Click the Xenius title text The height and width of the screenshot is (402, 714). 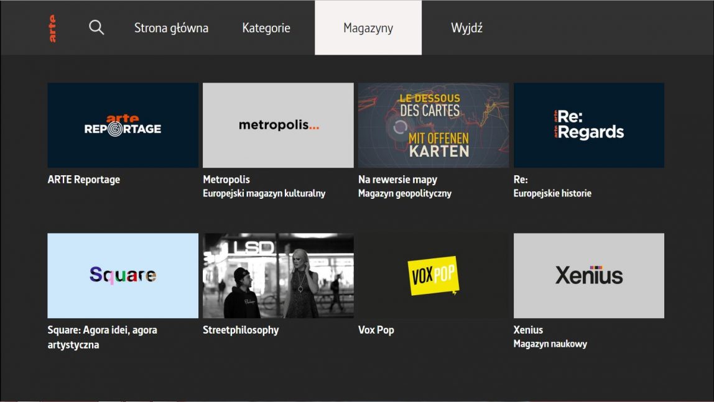pos(528,330)
